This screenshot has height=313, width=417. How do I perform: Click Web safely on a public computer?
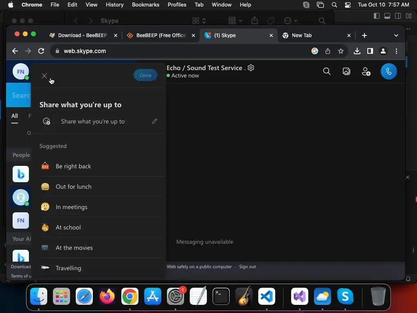point(199,267)
